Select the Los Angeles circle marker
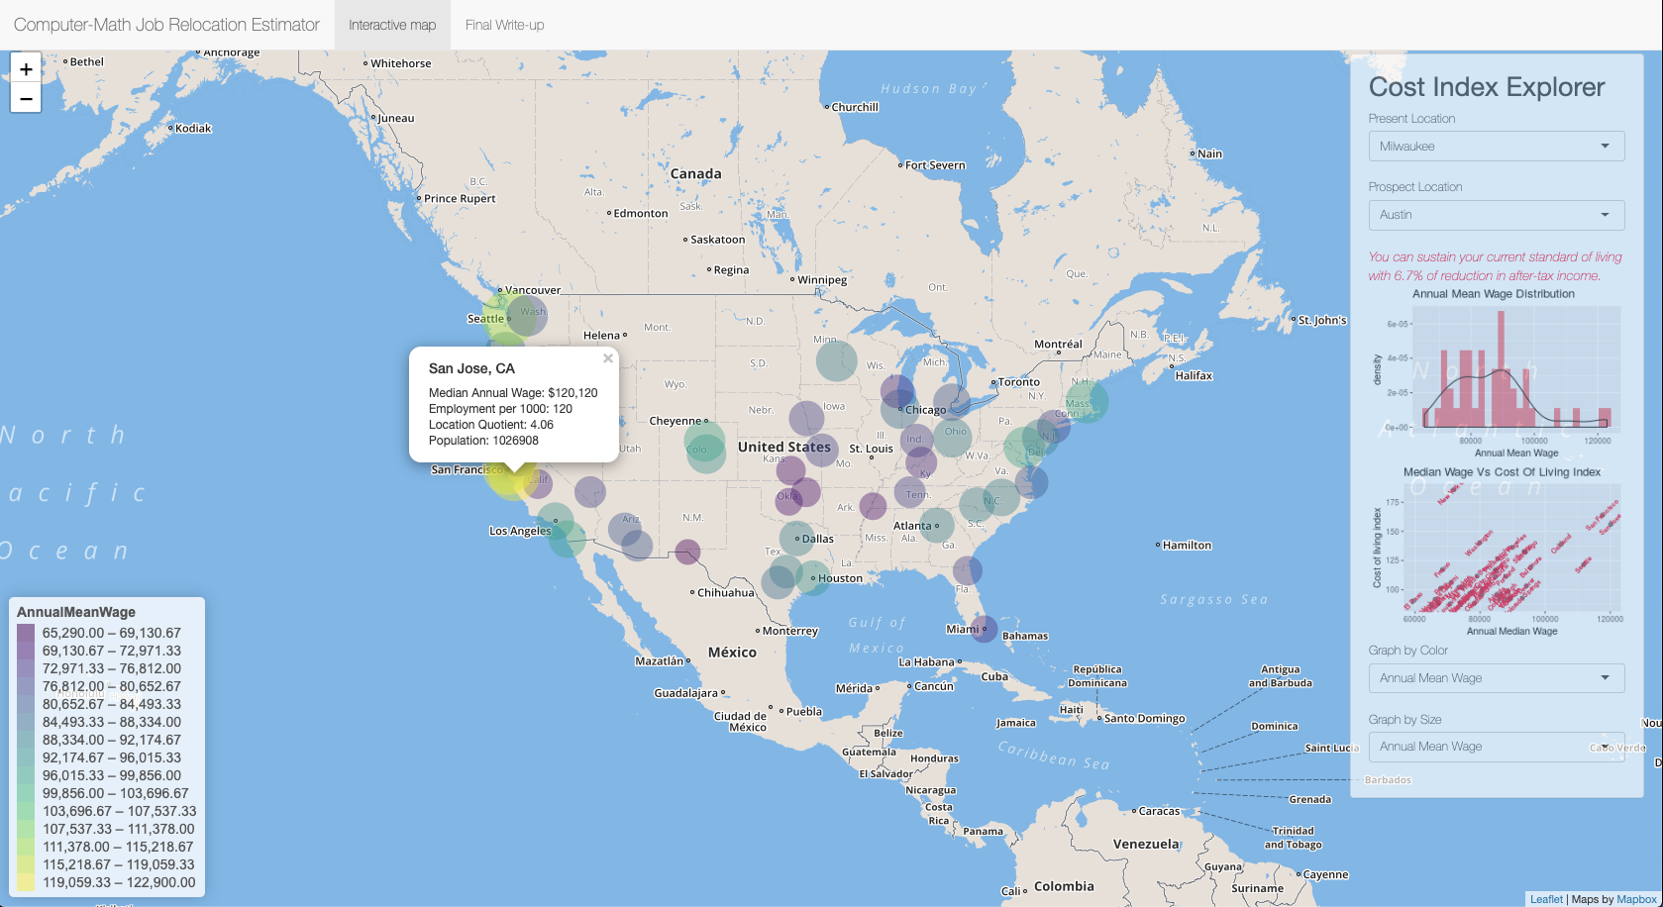Image resolution: width=1663 pixels, height=907 pixels. coord(555,520)
